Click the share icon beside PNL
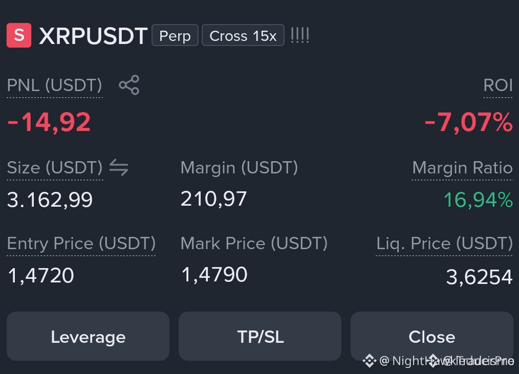The image size is (519, 374). pos(129,85)
